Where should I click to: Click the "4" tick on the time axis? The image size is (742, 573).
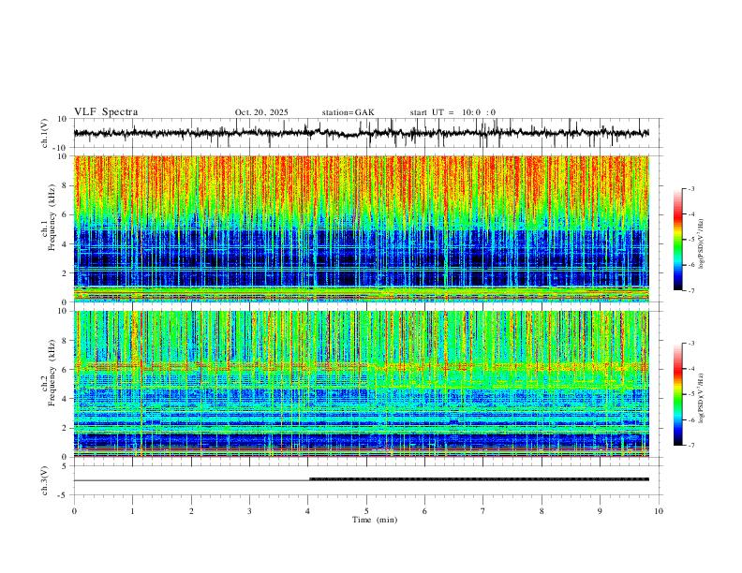(x=308, y=511)
